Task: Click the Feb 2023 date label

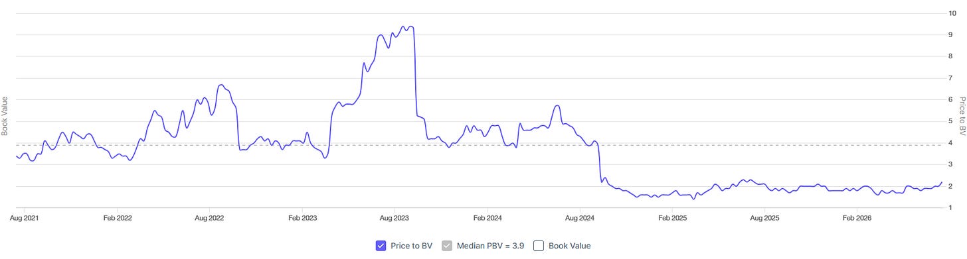Action: pos(302,217)
